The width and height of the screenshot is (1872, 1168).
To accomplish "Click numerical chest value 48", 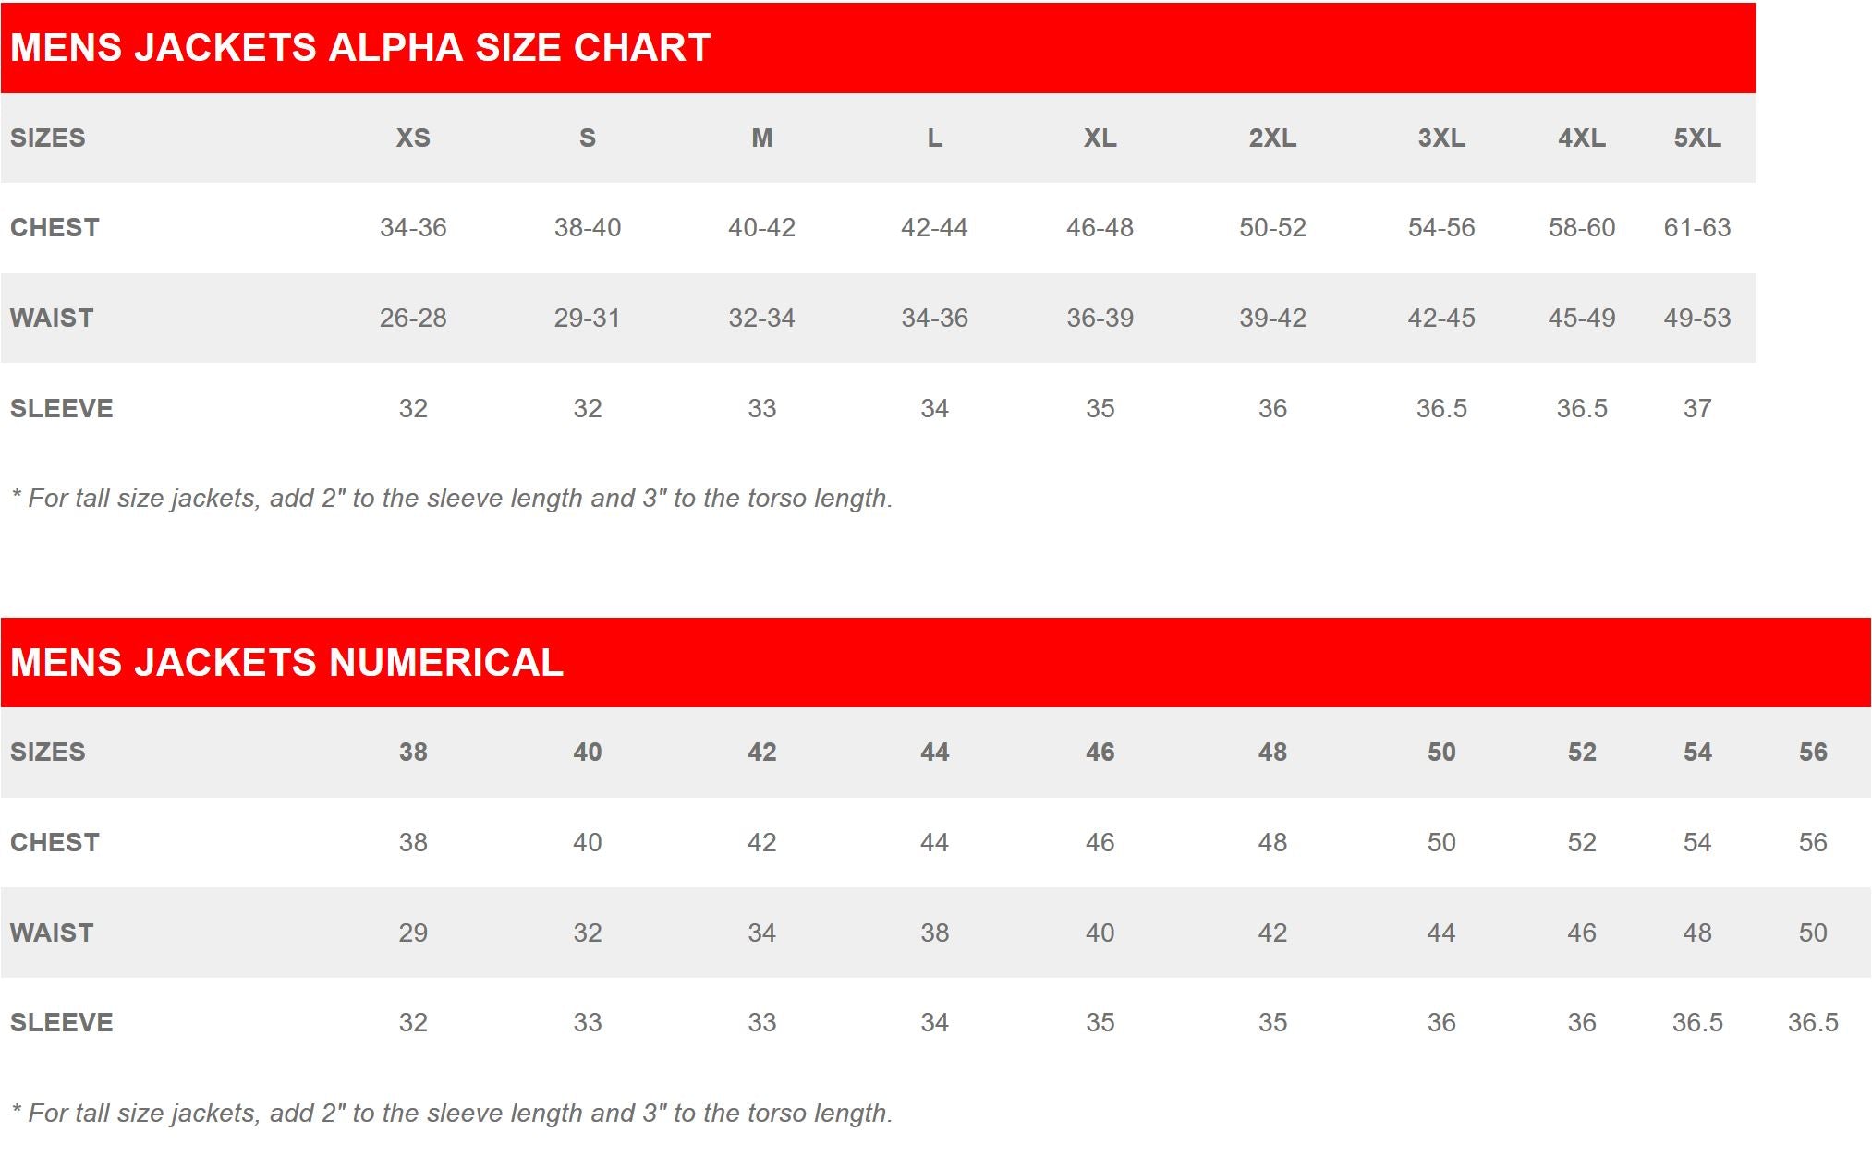I will [1272, 843].
